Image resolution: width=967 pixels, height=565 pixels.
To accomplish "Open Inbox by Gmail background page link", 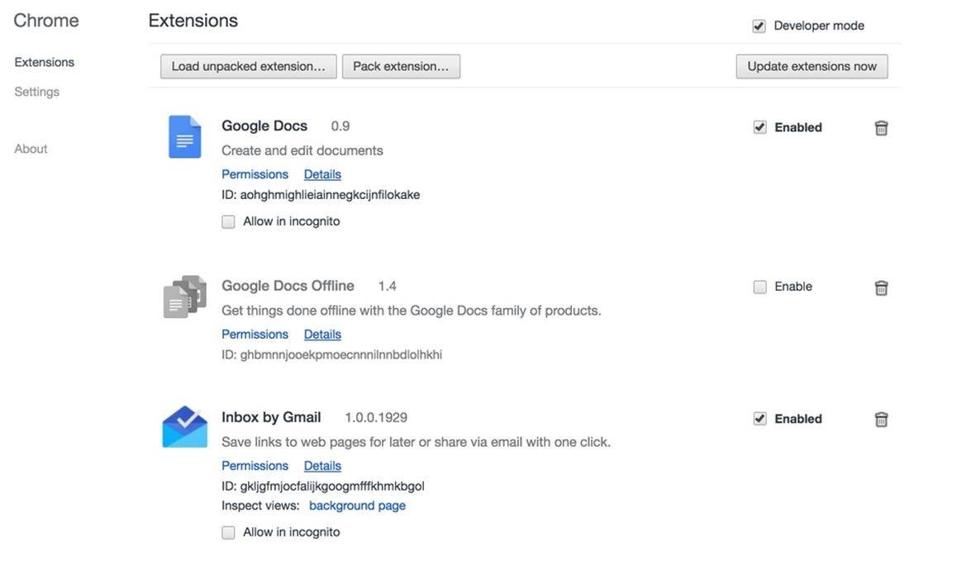I will coord(357,506).
